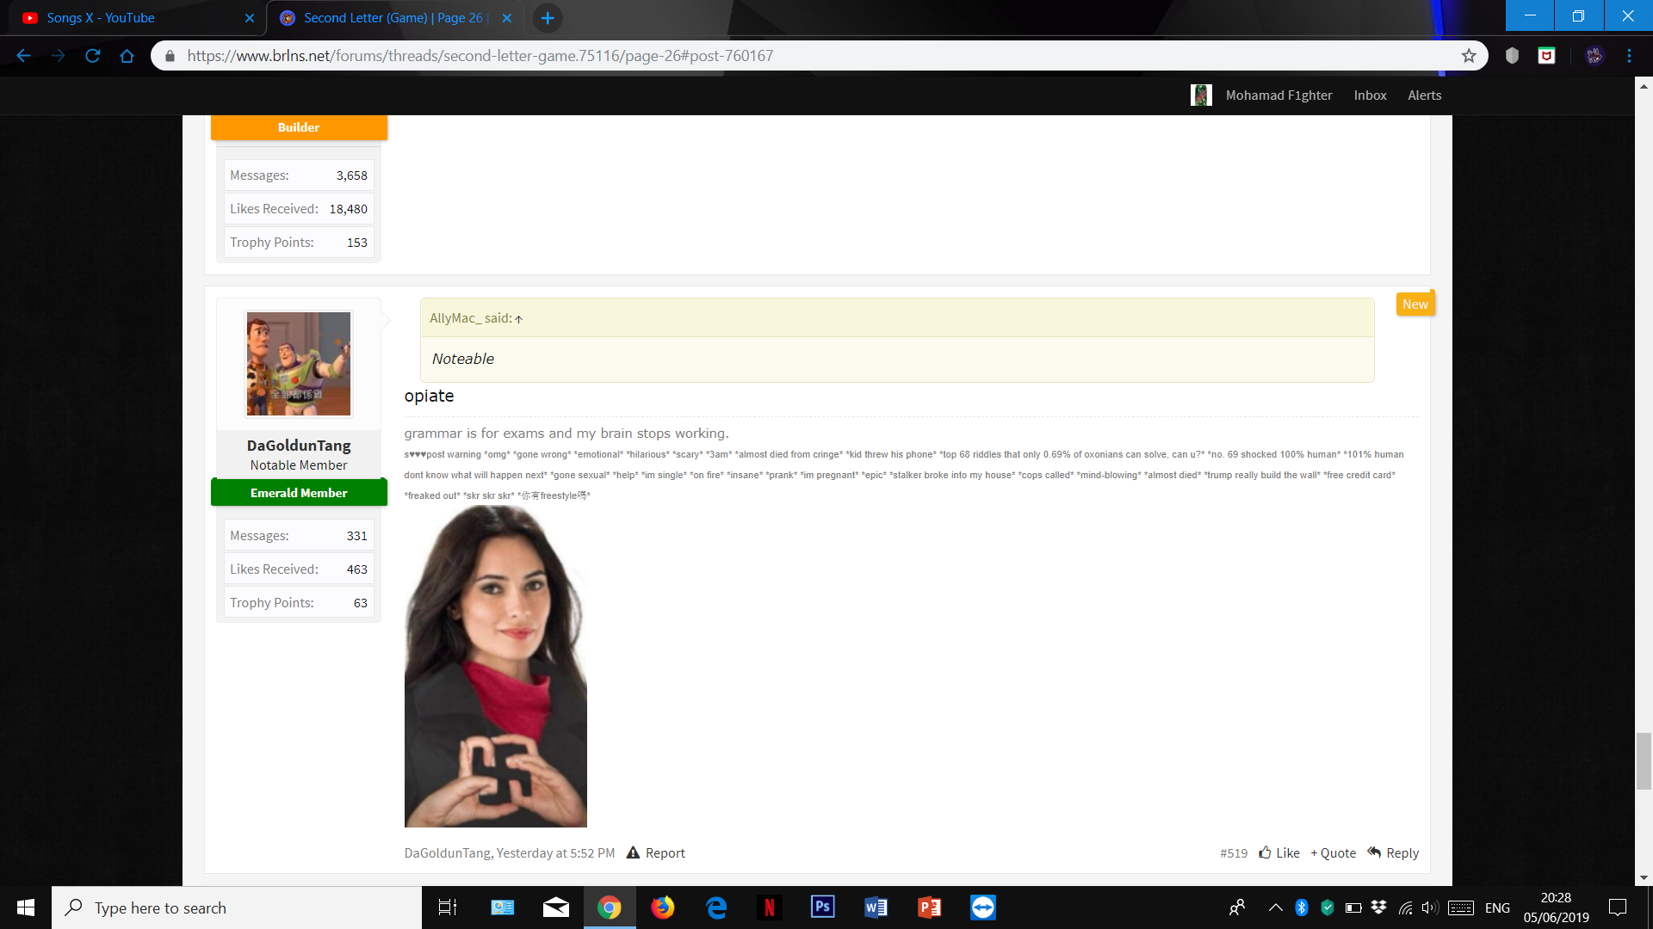1653x929 pixels.
Task: Open Messages count 3,658
Action: click(351, 175)
